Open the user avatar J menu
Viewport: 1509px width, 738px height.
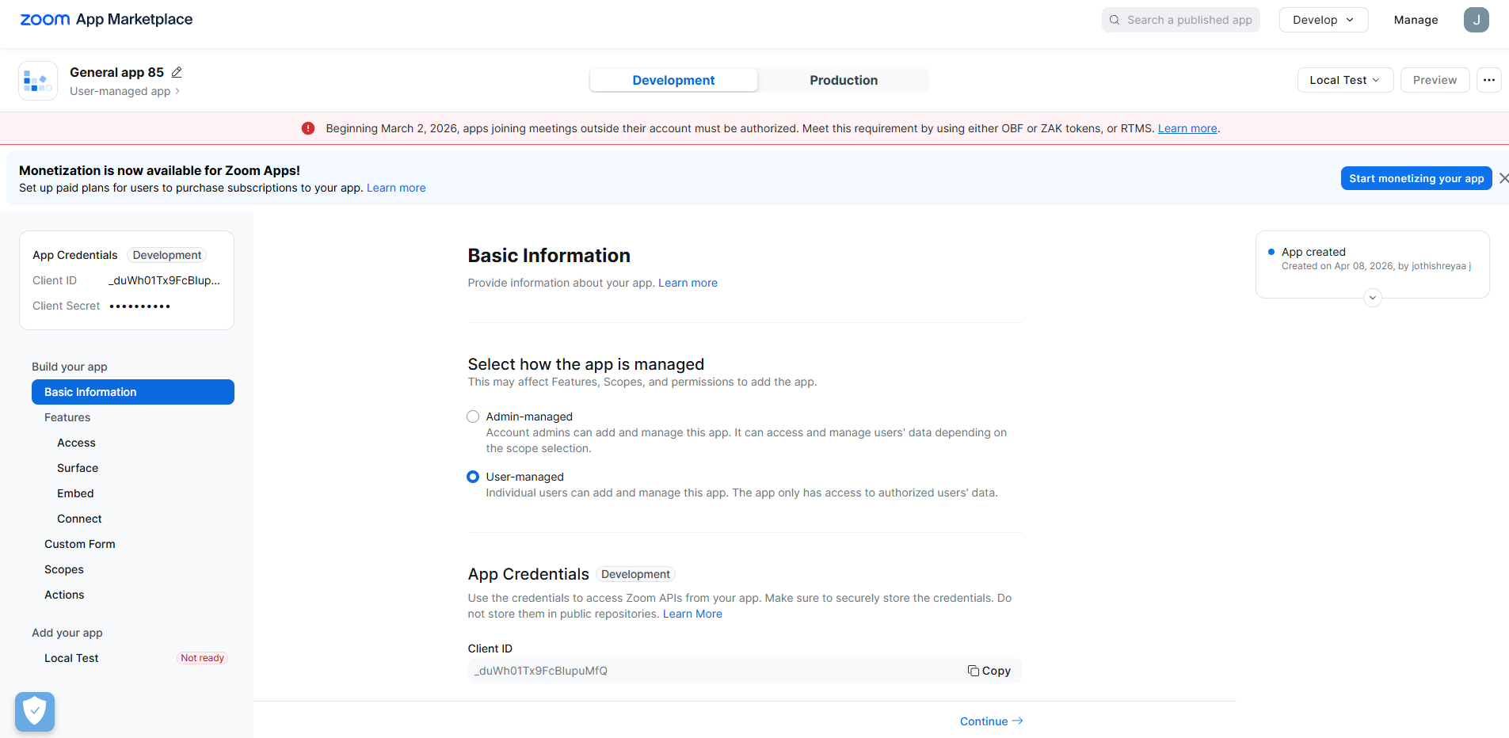1476,20
